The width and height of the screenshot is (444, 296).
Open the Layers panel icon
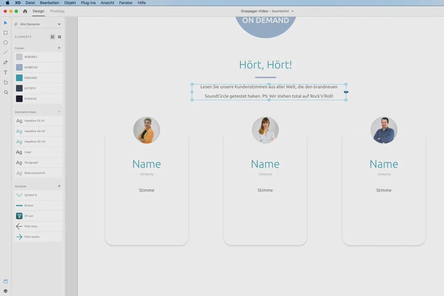(x=6, y=291)
